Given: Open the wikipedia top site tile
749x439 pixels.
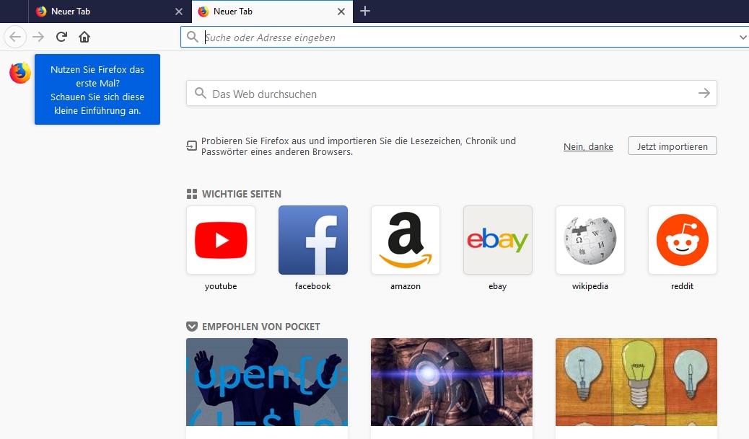Looking at the screenshot, I should pos(590,240).
